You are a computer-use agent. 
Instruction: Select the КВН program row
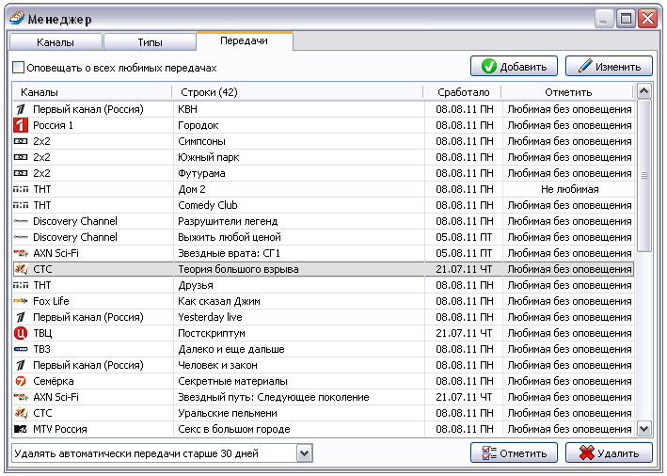(x=324, y=109)
